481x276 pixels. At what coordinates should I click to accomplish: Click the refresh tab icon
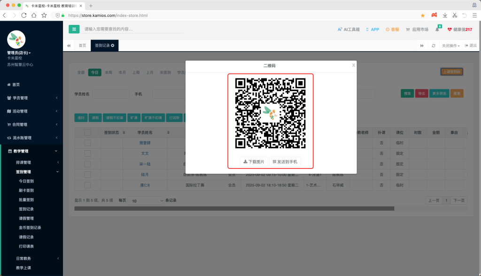coord(434,46)
